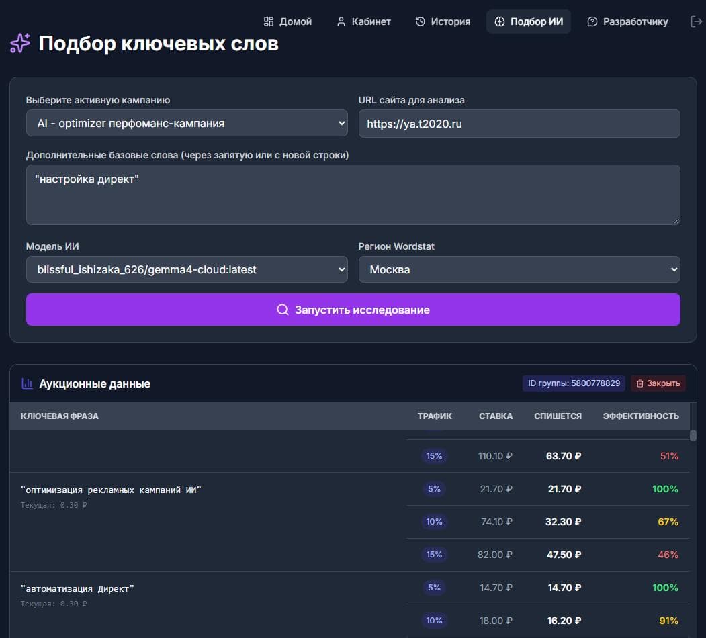The width and height of the screenshot is (706, 638).
Task: Click the 67% efficiency value
Action: [668, 522]
